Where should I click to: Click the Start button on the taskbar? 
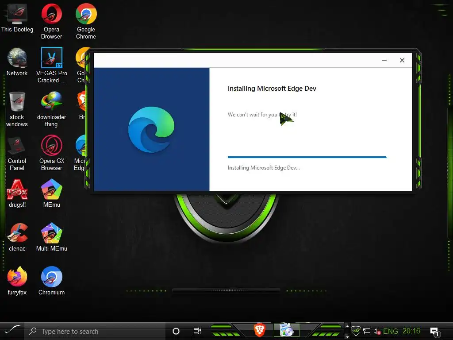point(12,331)
